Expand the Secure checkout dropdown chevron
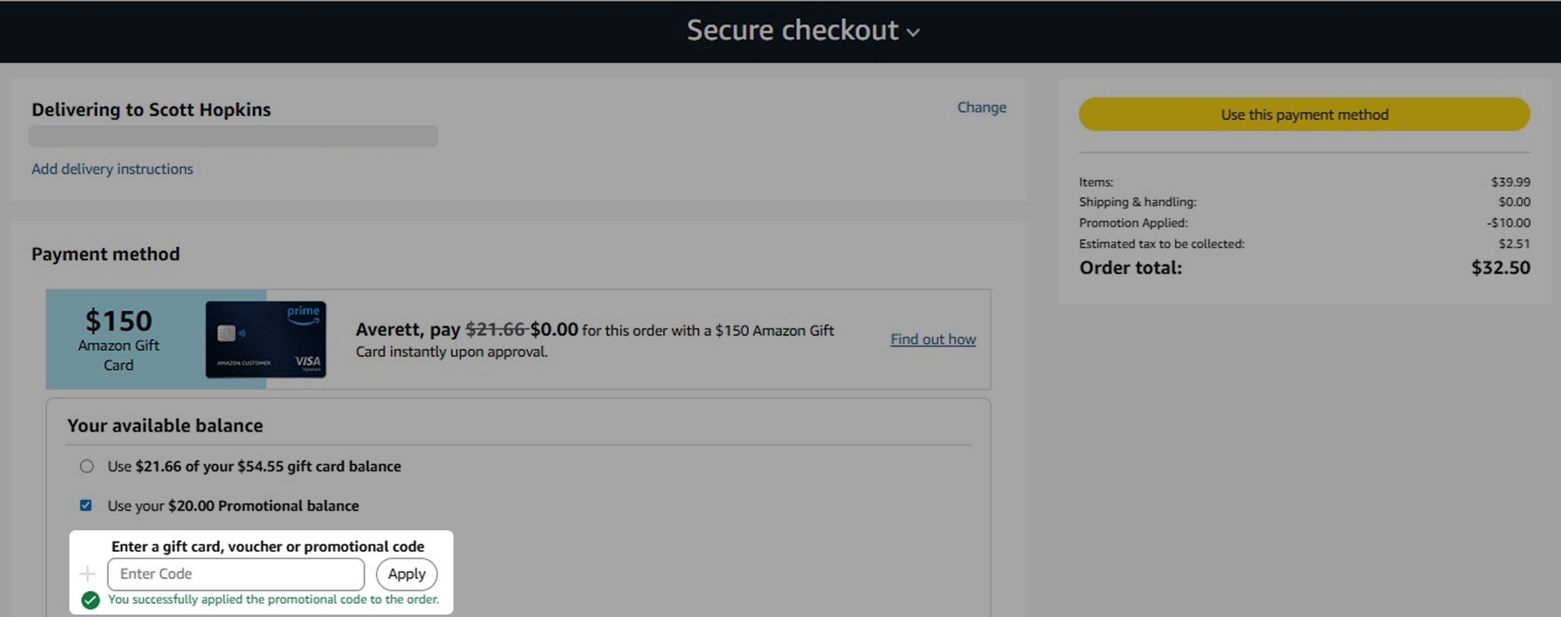This screenshot has height=617, width=1561. [913, 32]
